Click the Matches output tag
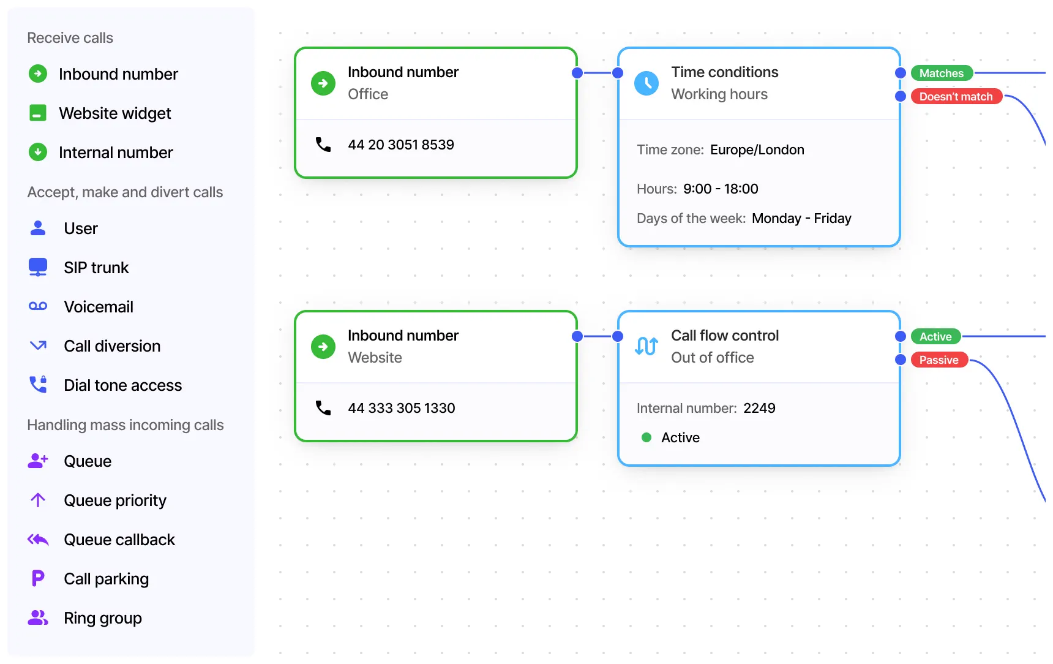Image resolution: width=1053 pixels, height=664 pixels. (942, 74)
